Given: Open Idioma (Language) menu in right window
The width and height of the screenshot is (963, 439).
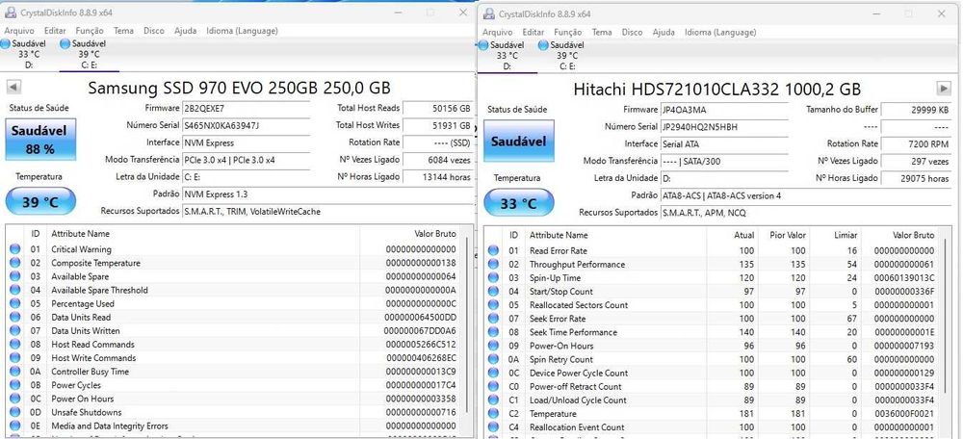Looking at the screenshot, I should point(720,32).
